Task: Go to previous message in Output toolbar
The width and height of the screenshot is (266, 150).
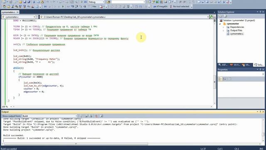Action: coord(87,116)
